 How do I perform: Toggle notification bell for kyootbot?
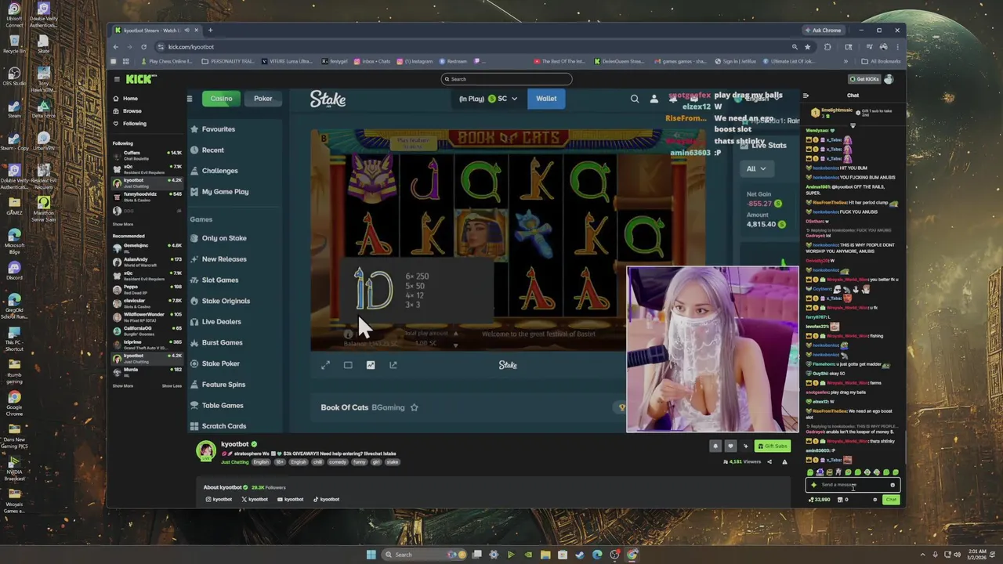715,446
